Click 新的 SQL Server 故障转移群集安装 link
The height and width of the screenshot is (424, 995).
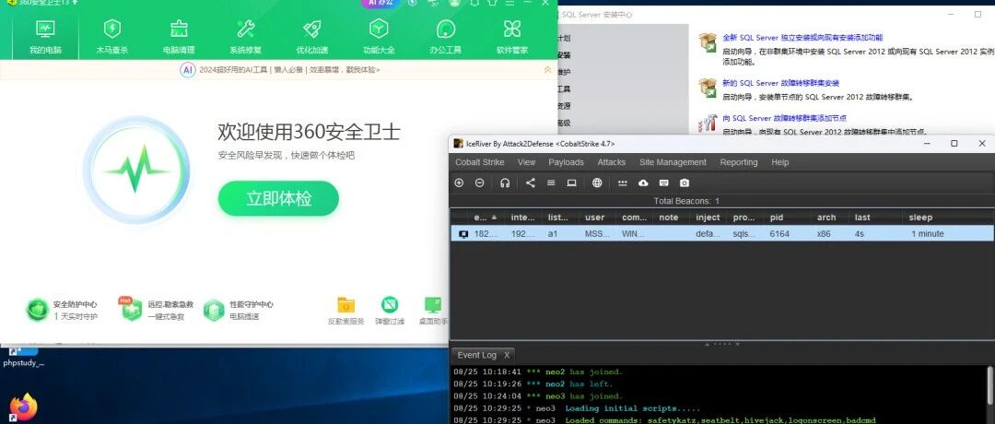pyautogui.click(x=780, y=83)
